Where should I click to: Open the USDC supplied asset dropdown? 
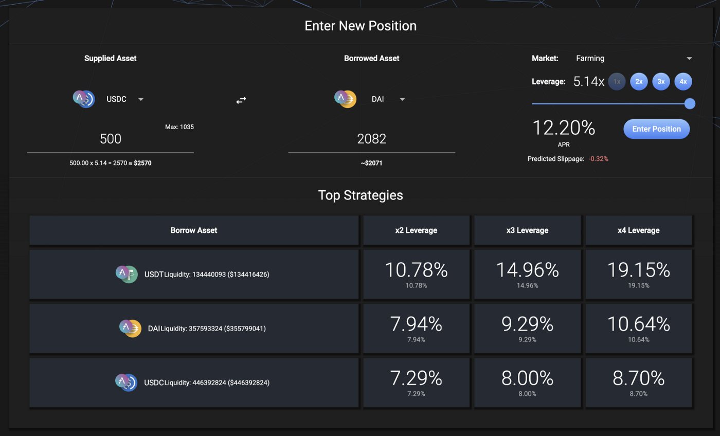click(x=140, y=99)
